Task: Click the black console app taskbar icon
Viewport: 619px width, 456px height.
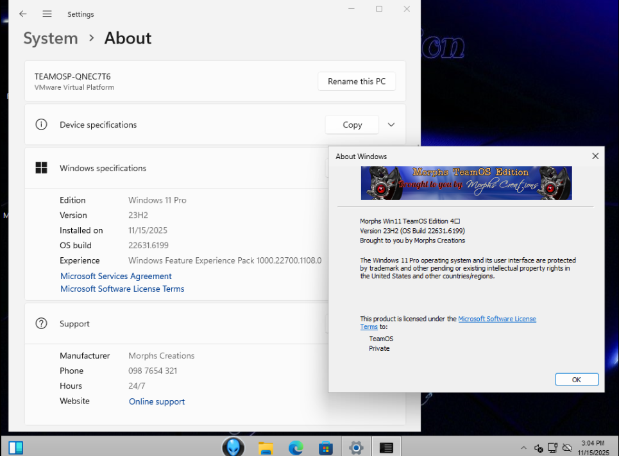Action: click(x=386, y=448)
